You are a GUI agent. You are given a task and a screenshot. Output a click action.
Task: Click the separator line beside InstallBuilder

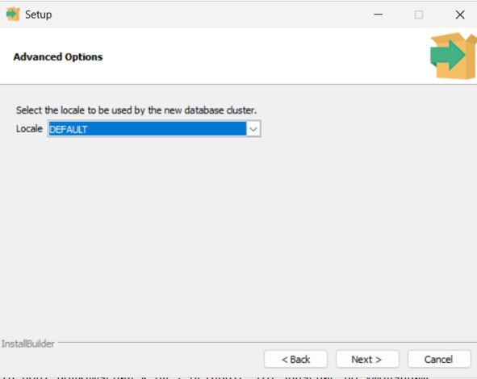[x=267, y=342]
